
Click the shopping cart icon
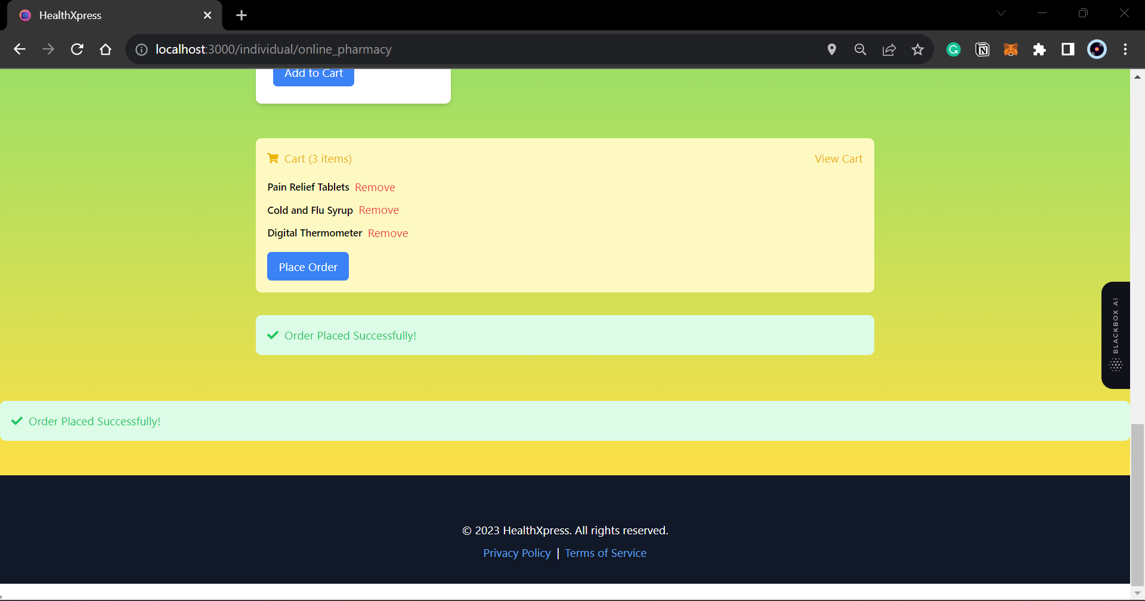tap(273, 158)
